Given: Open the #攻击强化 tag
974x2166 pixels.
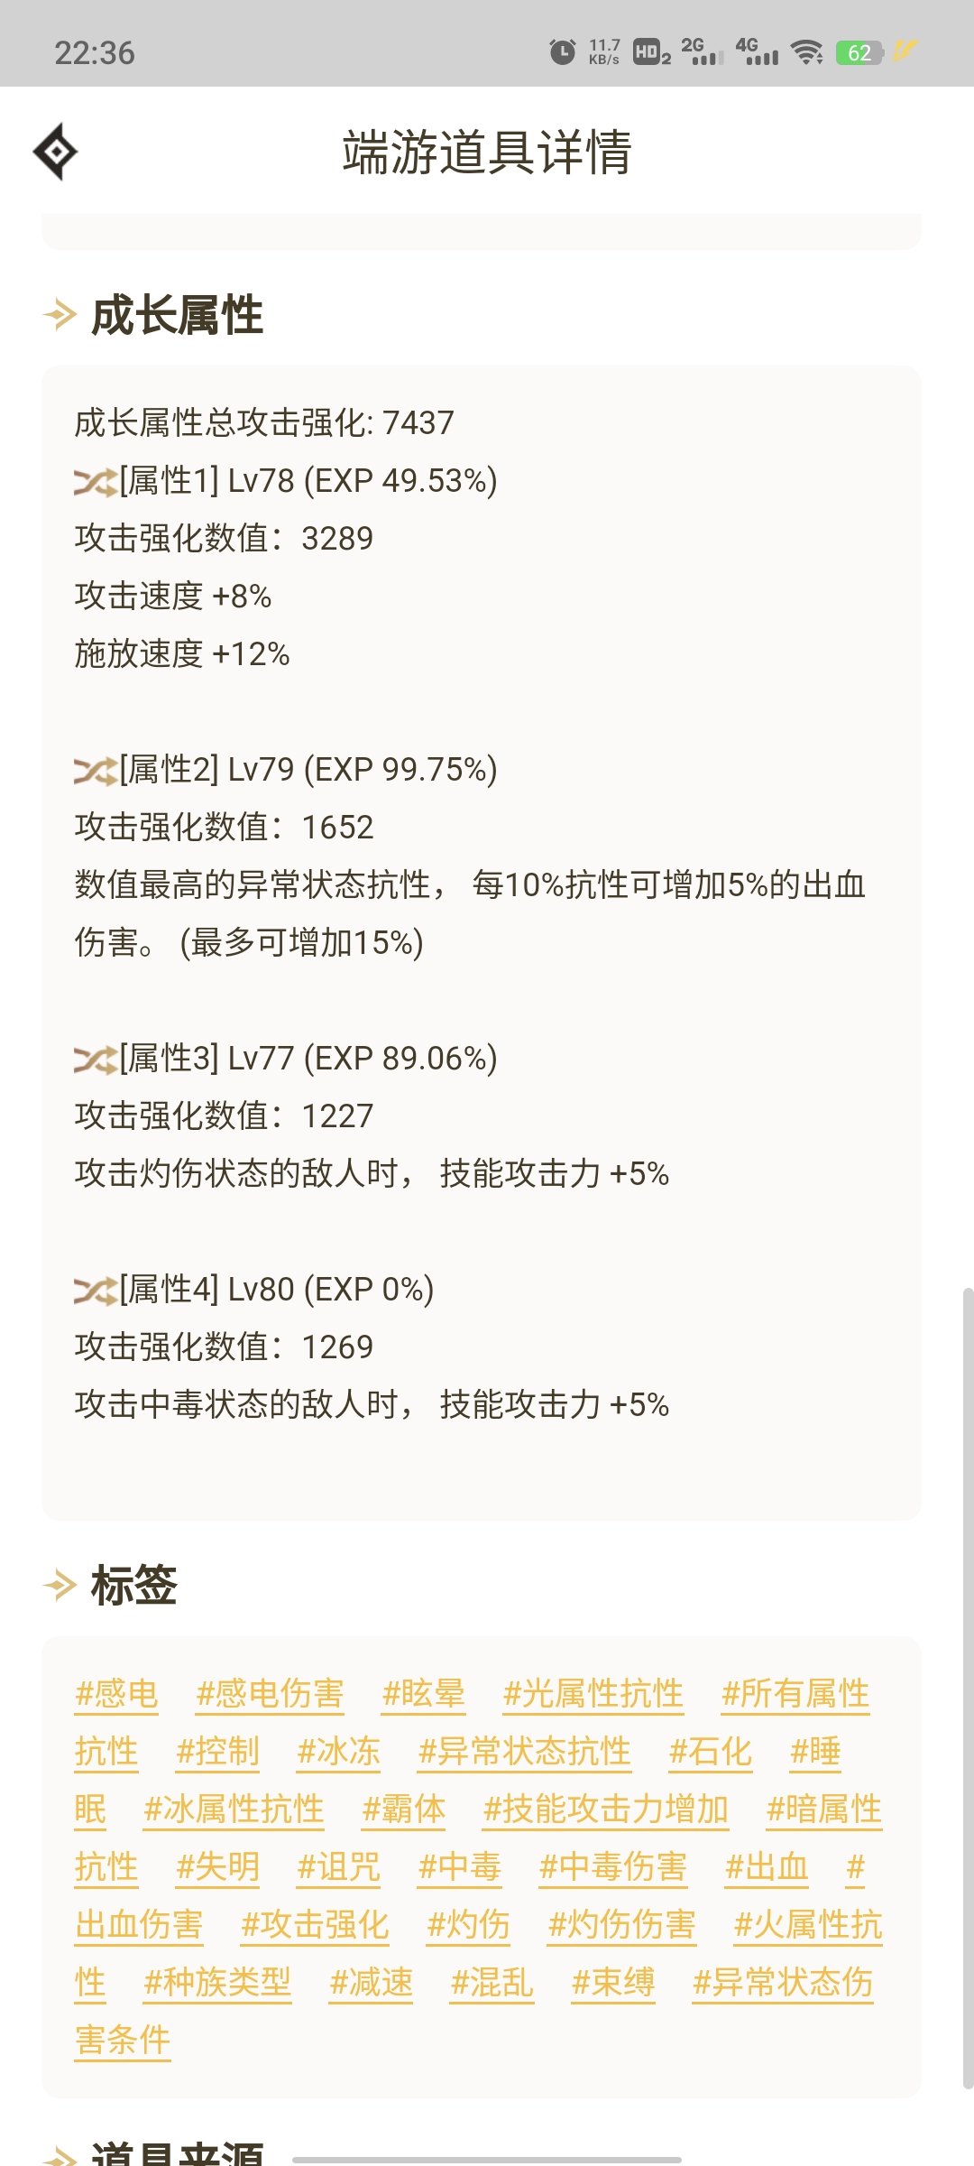Looking at the screenshot, I should click(x=315, y=1925).
